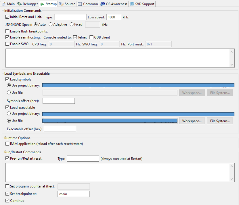This screenshot has height=205, width=239.
Task: Click the binary SVD Support icon
Action: (x=132, y=4)
